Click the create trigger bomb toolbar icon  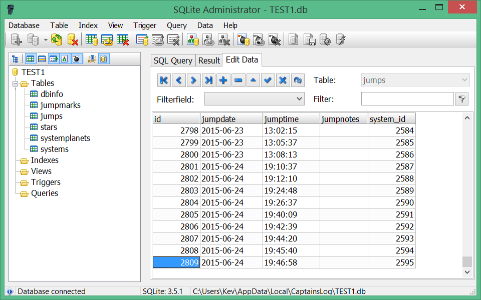point(244,40)
